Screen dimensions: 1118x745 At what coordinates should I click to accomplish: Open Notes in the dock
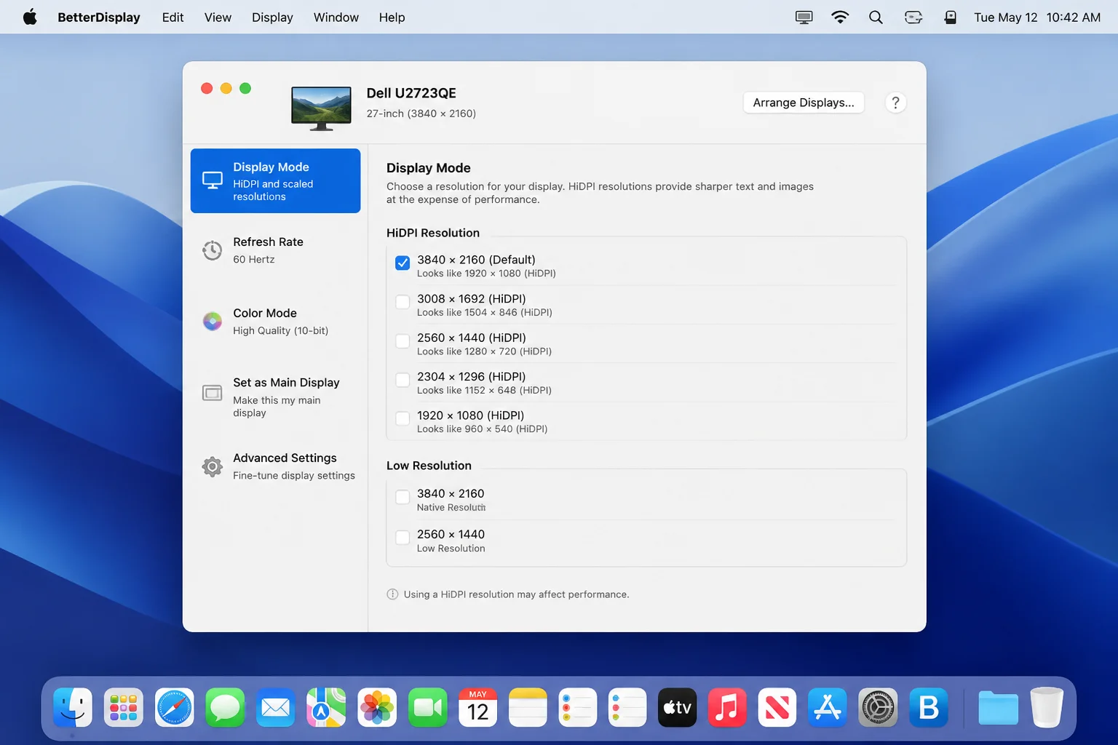pos(528,707)
